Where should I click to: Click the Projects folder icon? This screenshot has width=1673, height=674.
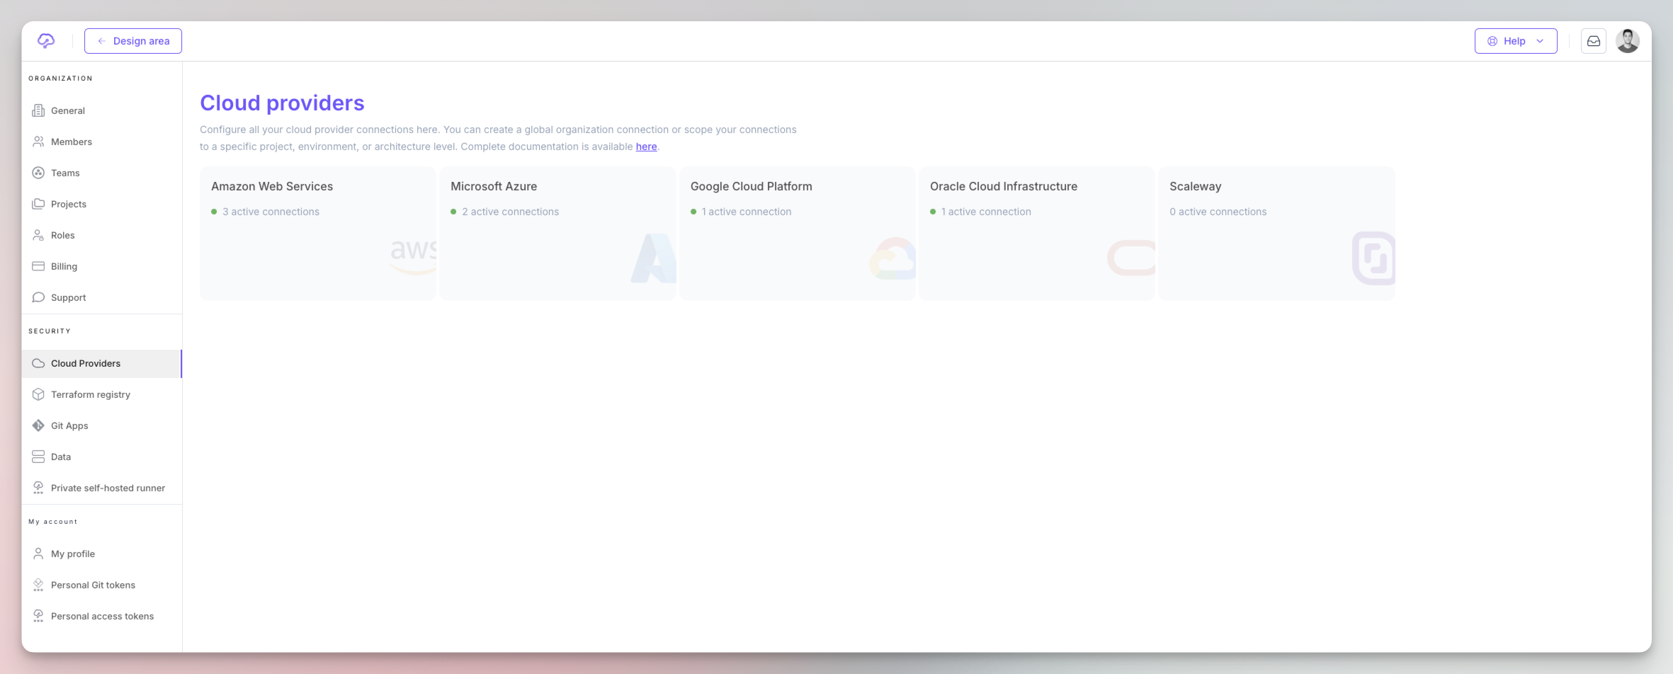[38, 204]
